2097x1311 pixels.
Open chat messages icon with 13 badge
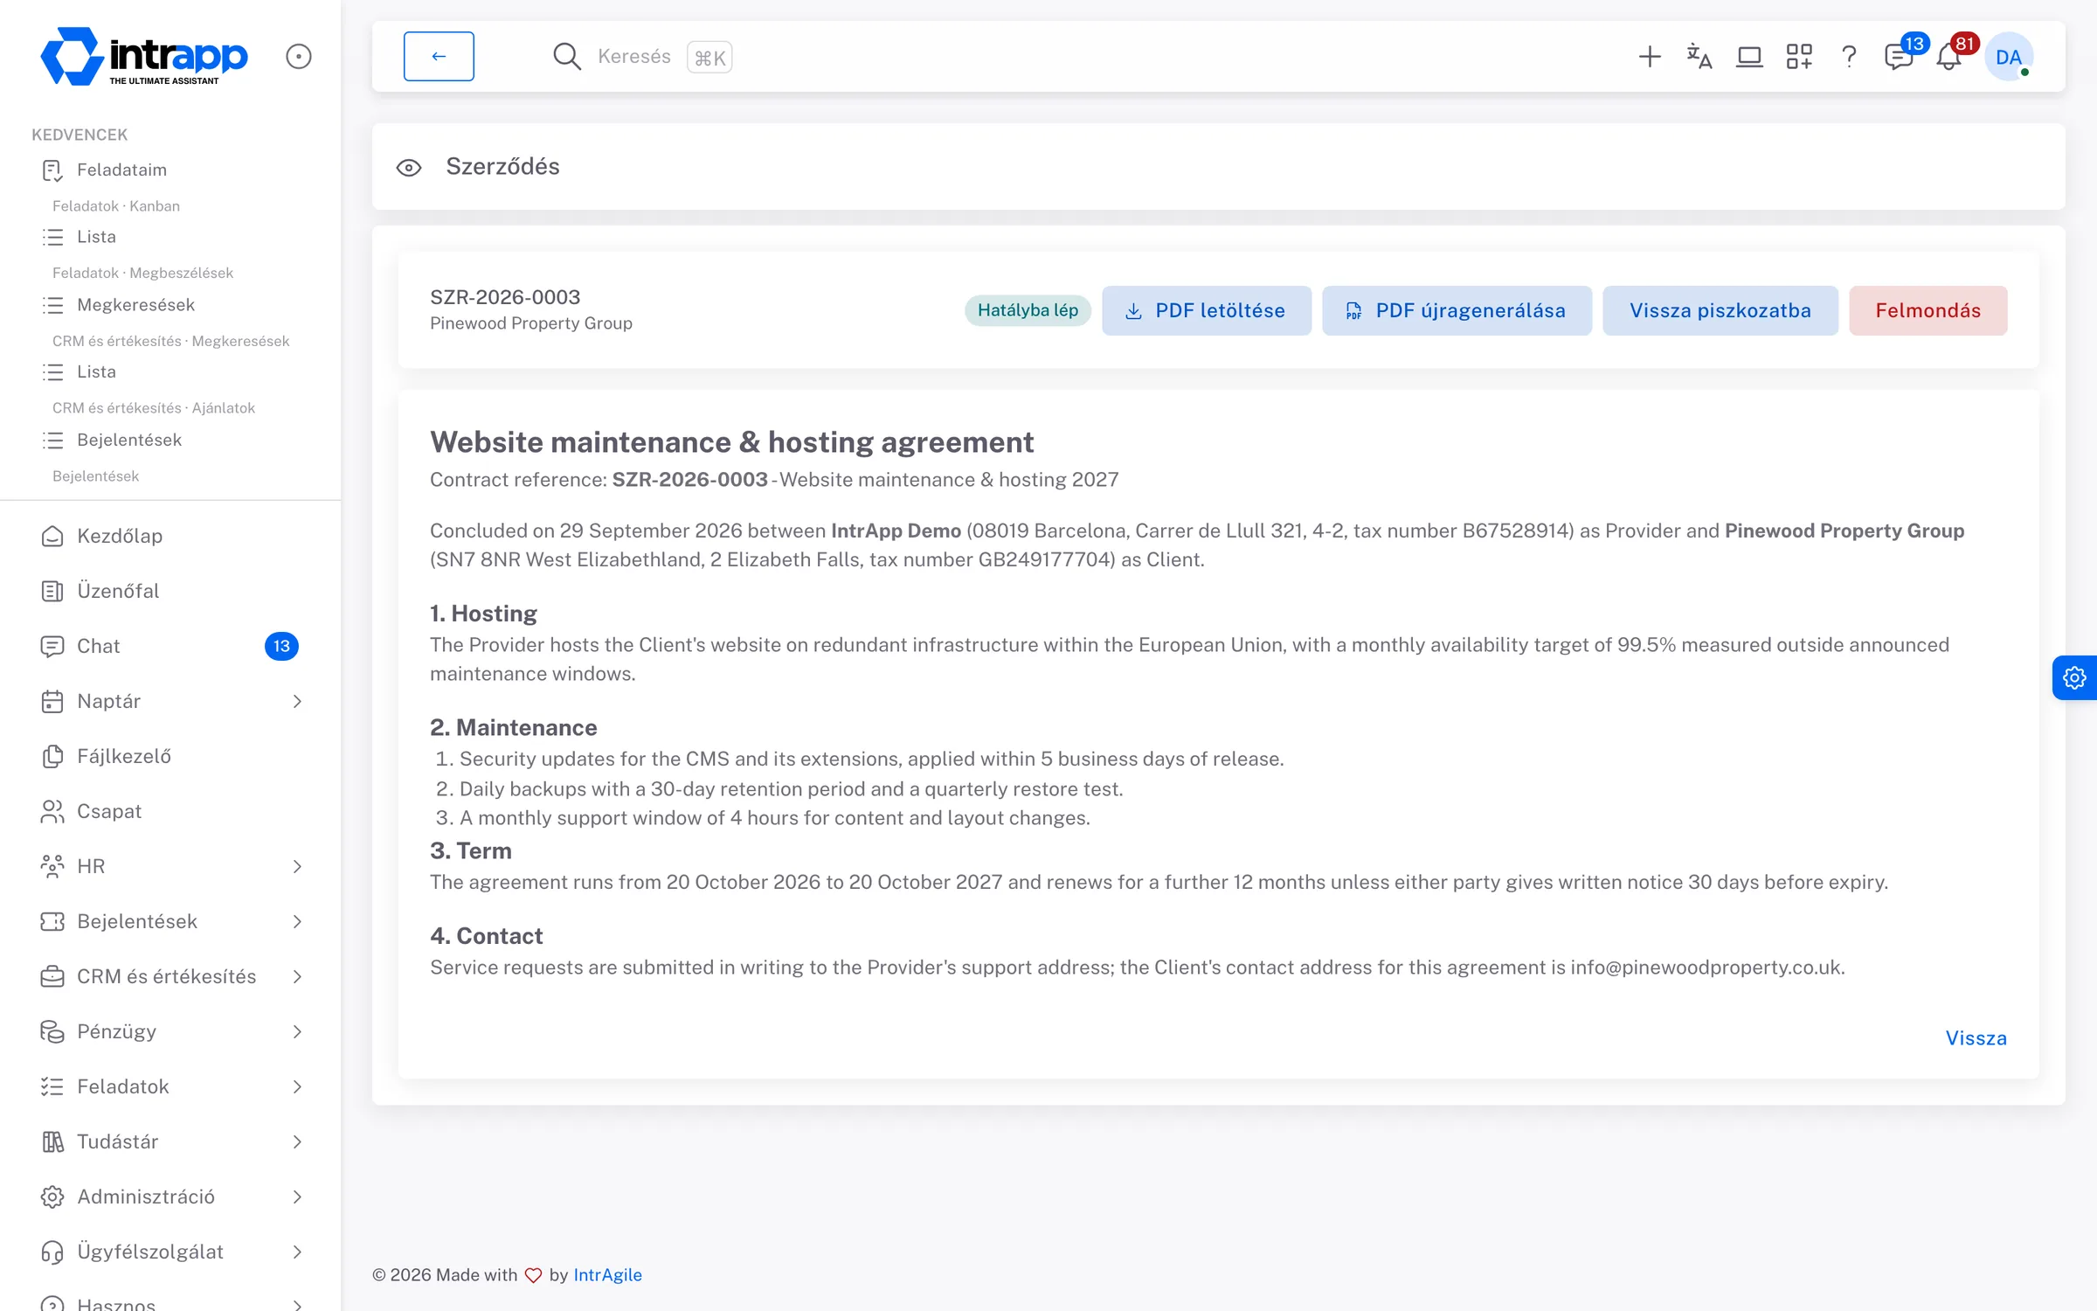[x=1900, y=57]
